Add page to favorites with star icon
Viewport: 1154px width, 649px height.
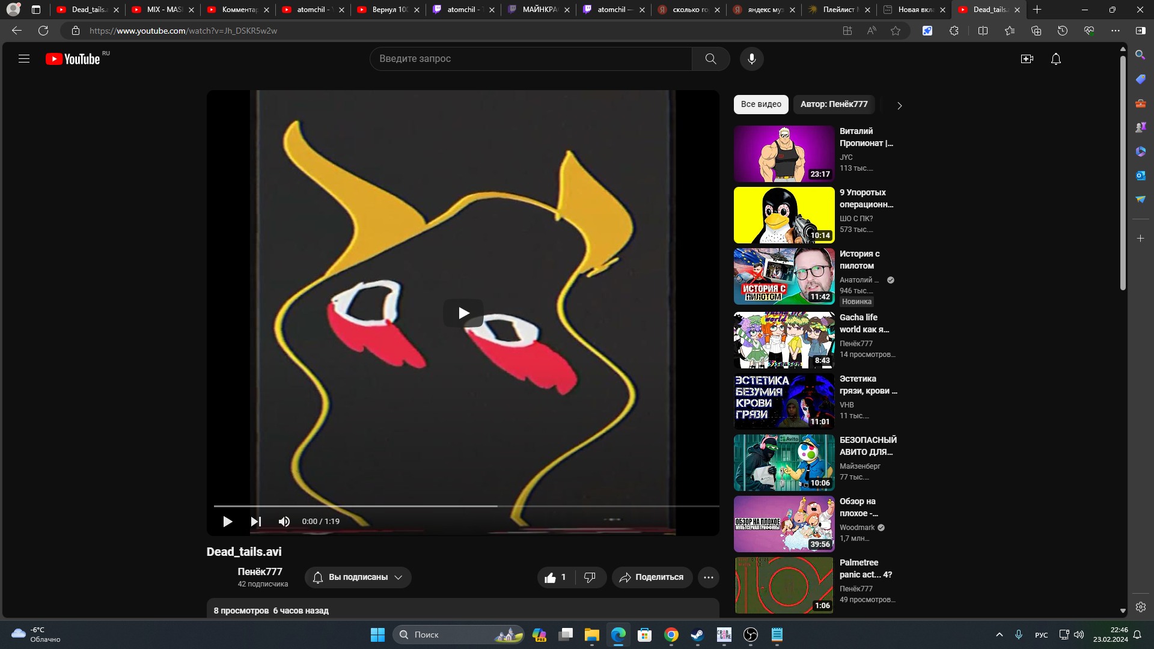[x=896, y=31]
